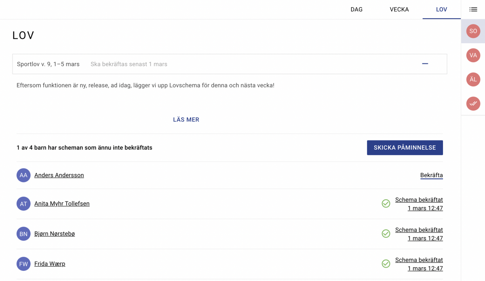
Task: Send reminder with SKICKA PÅMINNELSE button
Action: coord(405,148)
